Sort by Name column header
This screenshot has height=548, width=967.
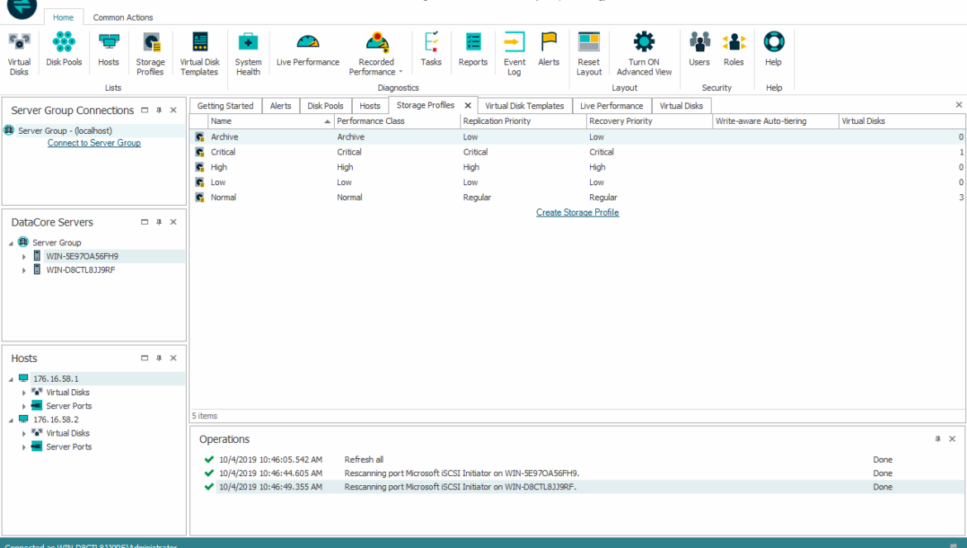(271, 122)
